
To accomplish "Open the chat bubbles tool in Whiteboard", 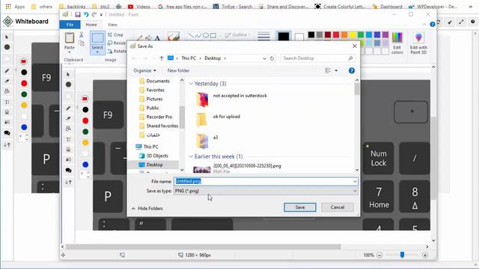I will point(7,133).
